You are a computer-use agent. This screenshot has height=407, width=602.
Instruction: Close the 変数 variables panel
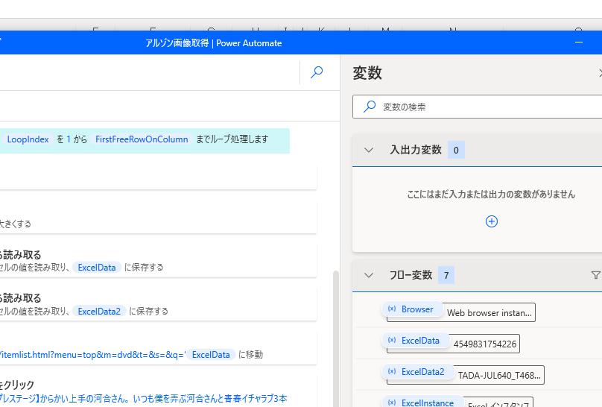599,73
